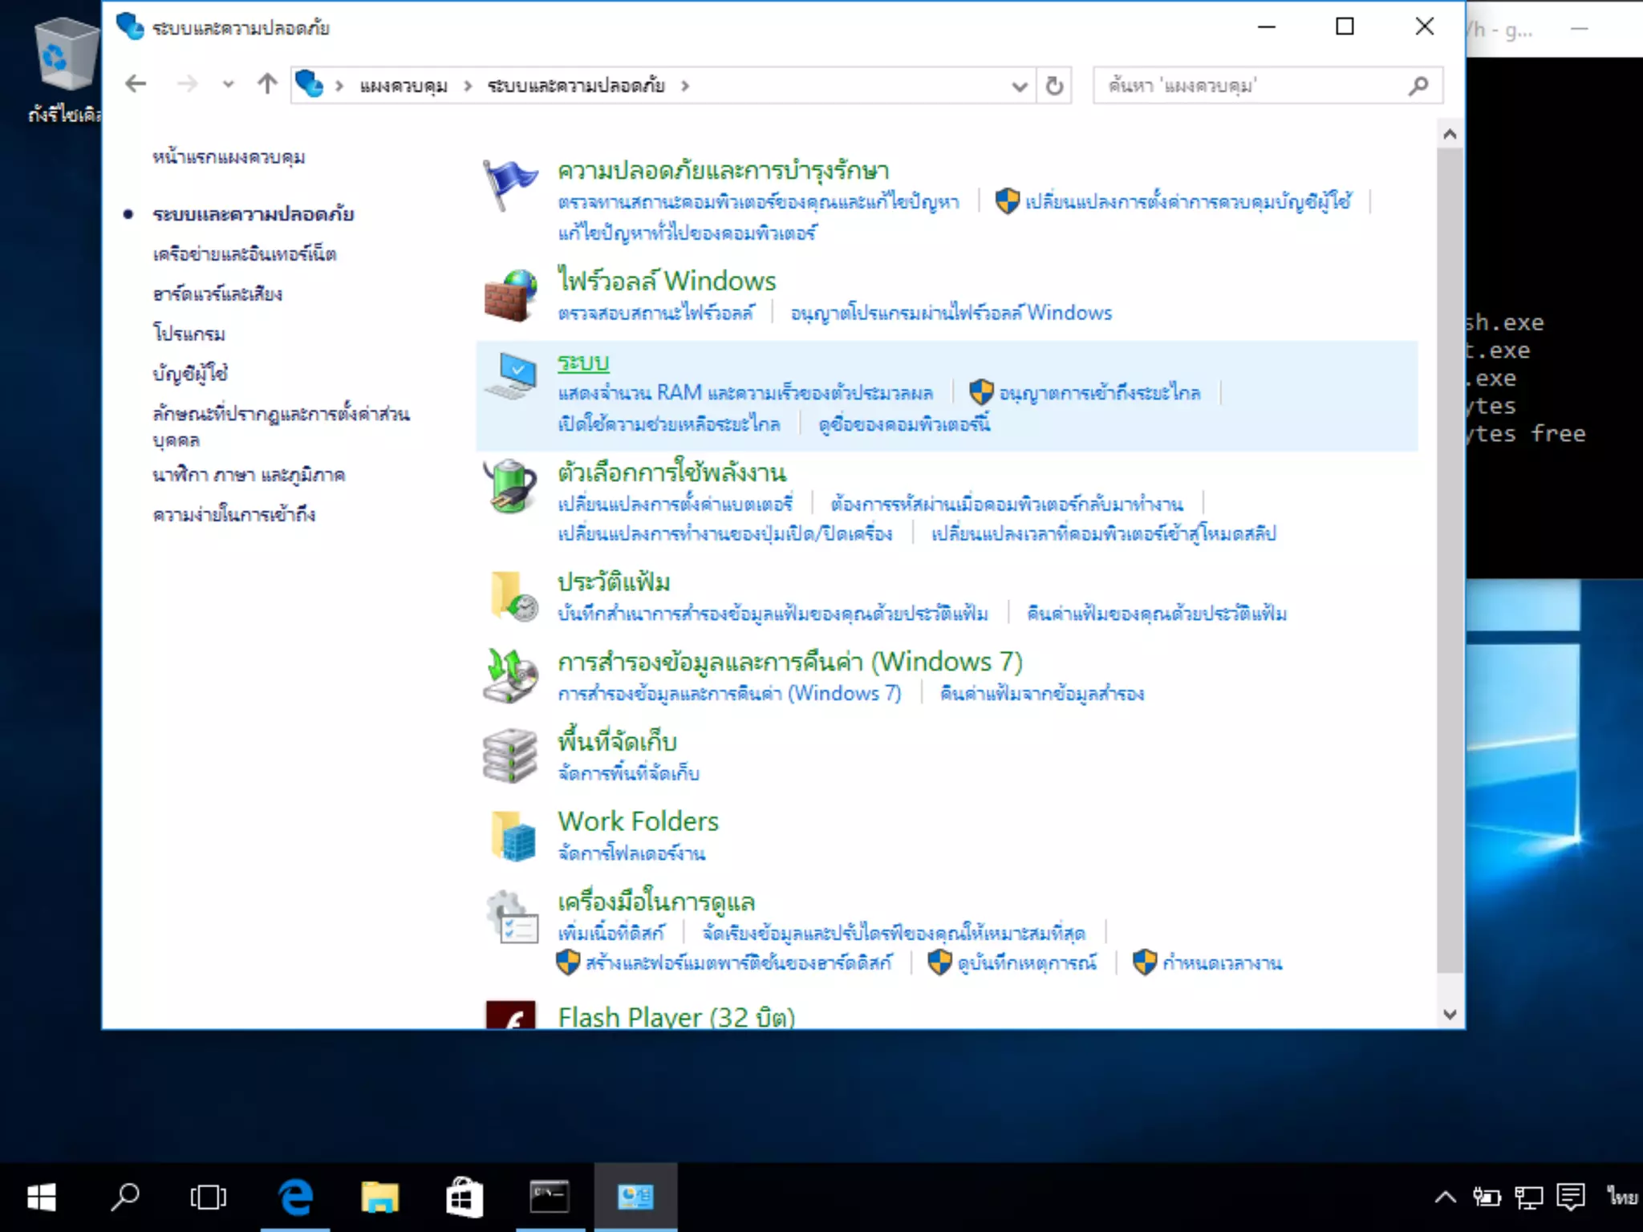The image size is (1643, 1232).
Task: Open the Power Options battery icon
Action: (510, 486)
